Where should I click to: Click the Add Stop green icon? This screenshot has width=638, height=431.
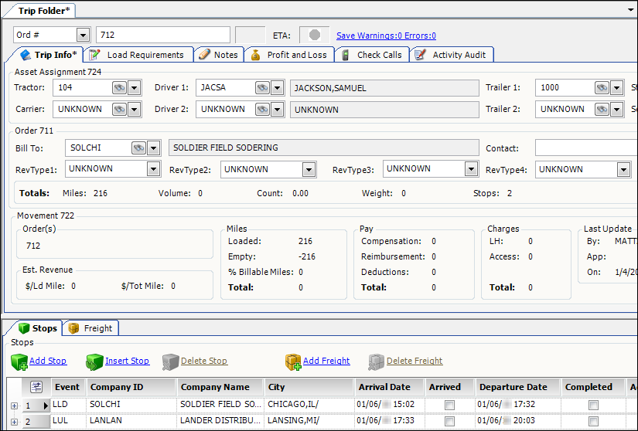point(19,361)
